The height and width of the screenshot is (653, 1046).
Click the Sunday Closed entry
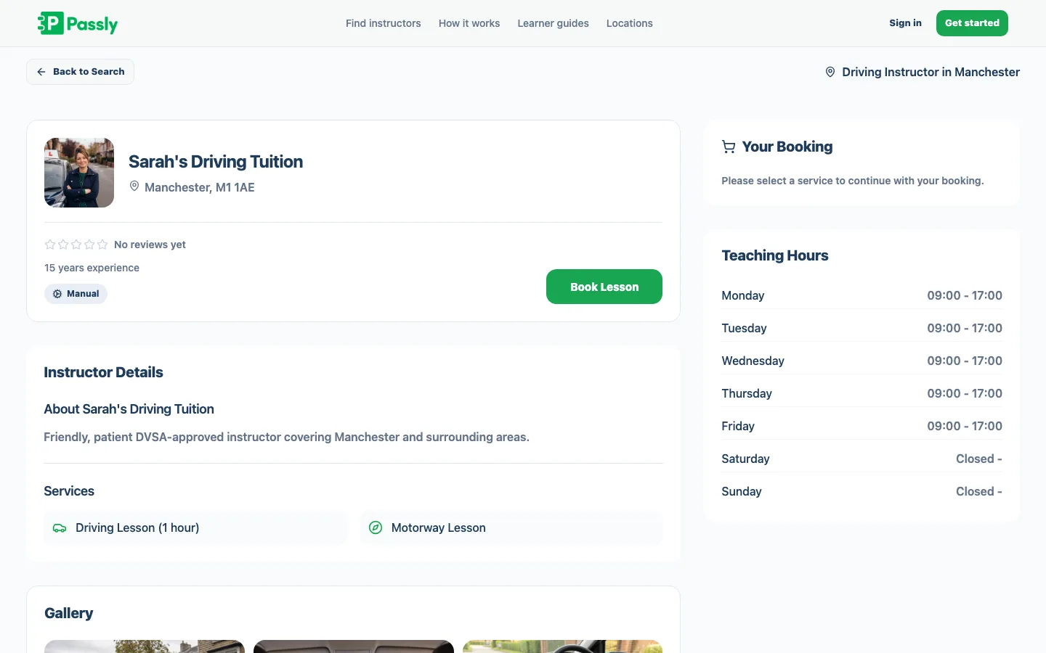coord(979,491)
